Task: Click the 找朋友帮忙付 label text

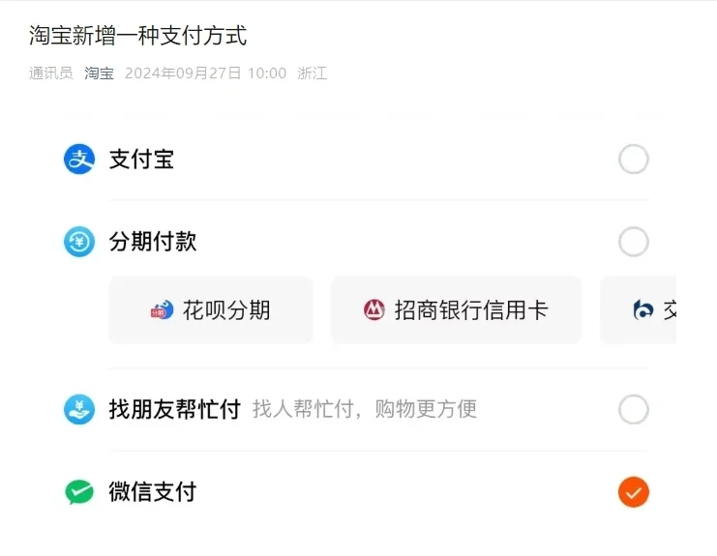Action: (175, 409)
